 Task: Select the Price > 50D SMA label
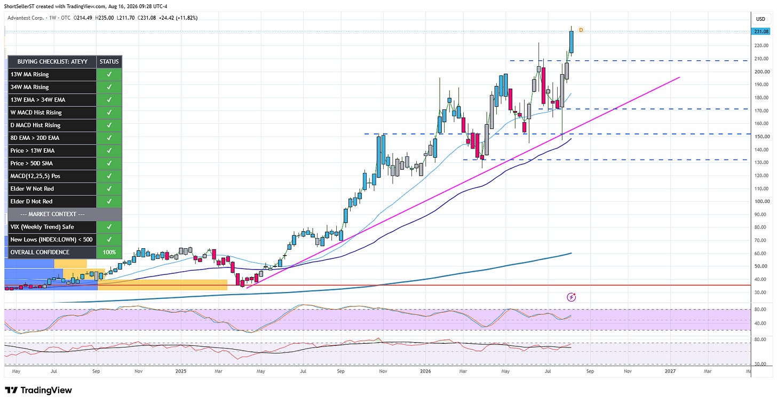32,163
